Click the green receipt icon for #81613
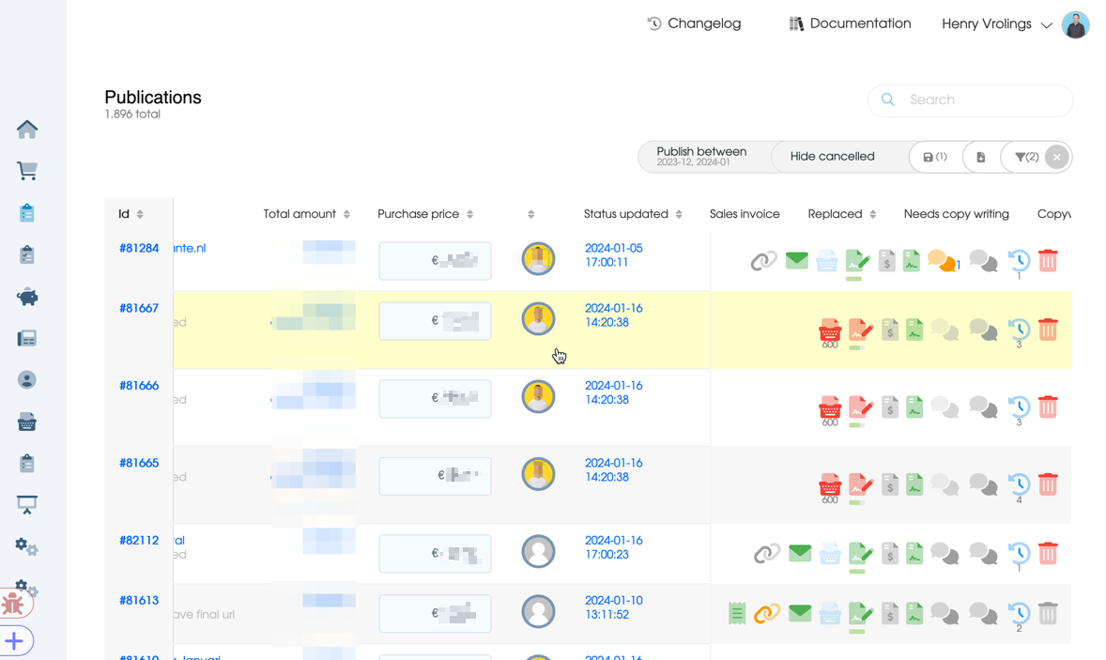This screenshot has width=1106, height=660. click(737, 613)
